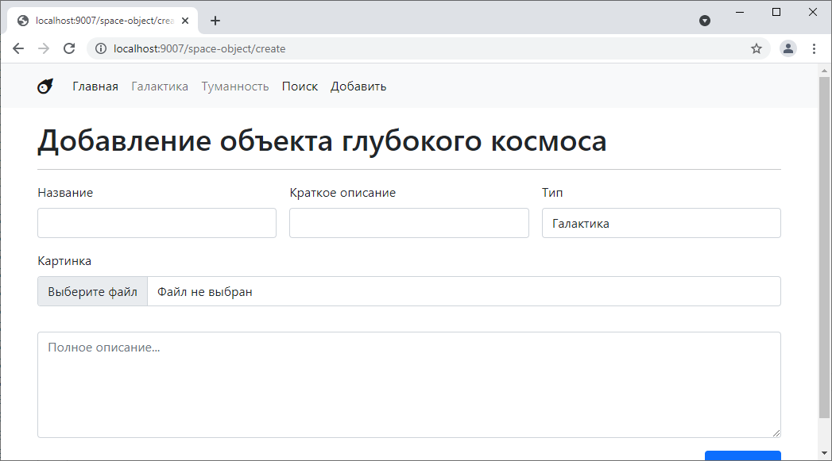Focus the Название input field
Viewport: 832px width, 461px height.
click(x=157, y=223)
